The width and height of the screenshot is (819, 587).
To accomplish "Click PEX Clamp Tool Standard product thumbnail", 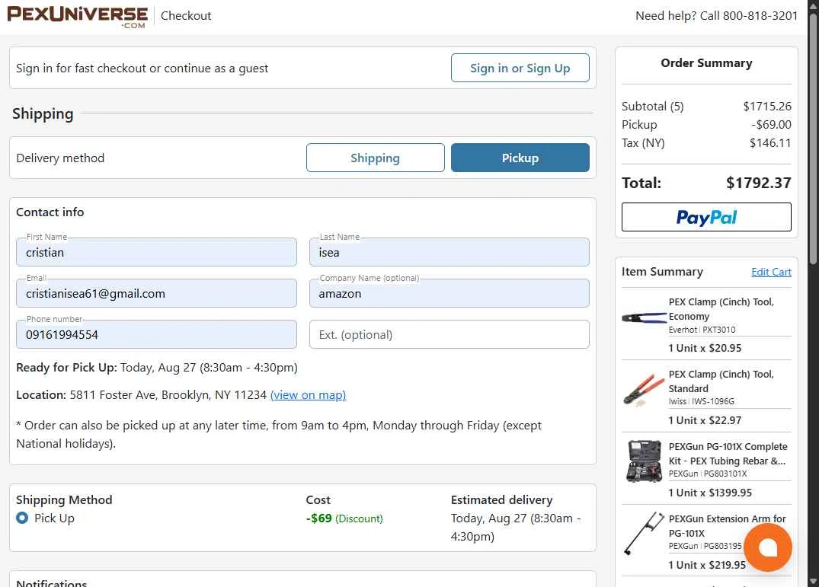I will click(644, 390).
